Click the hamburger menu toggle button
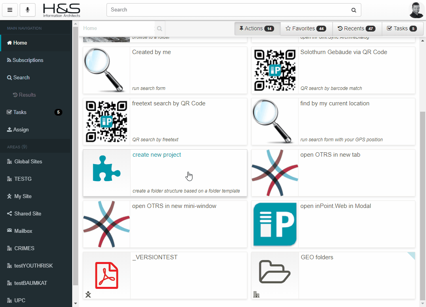This screenshot has height=307, width=426. coord(10,10)
